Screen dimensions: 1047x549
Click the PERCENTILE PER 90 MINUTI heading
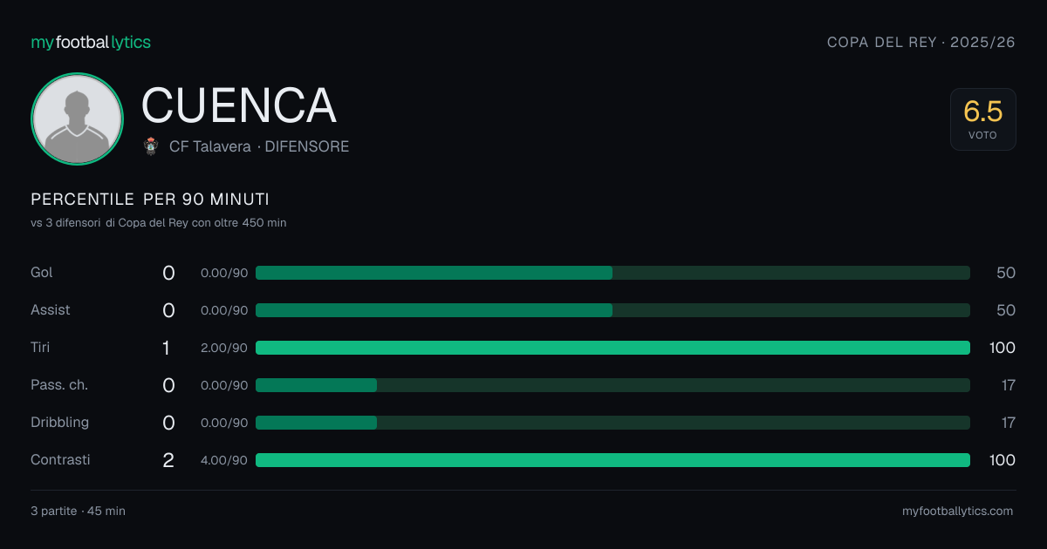[x=150, y=200]
